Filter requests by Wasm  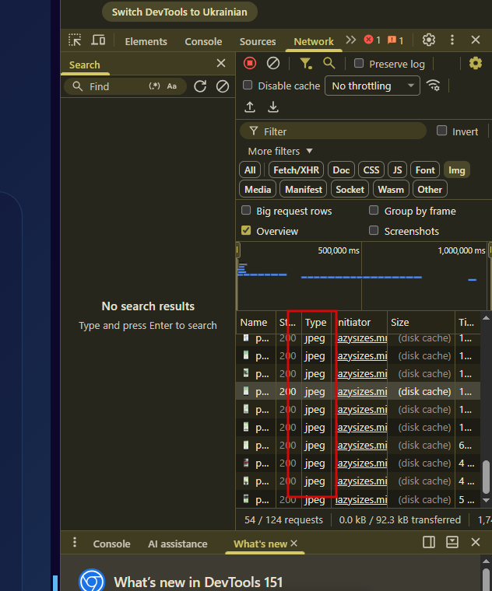pos(391,189)
